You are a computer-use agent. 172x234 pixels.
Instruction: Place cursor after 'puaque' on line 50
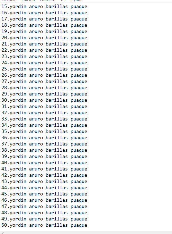pos(87,225)
